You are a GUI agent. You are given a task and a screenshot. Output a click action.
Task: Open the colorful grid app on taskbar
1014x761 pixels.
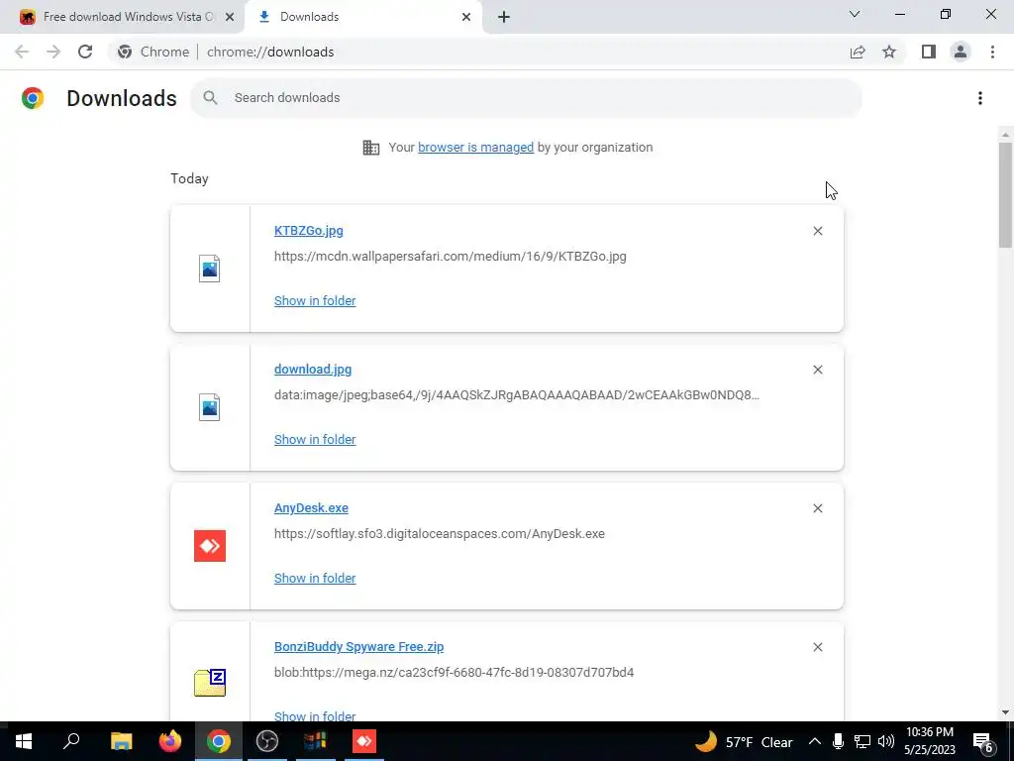[316, 741]
